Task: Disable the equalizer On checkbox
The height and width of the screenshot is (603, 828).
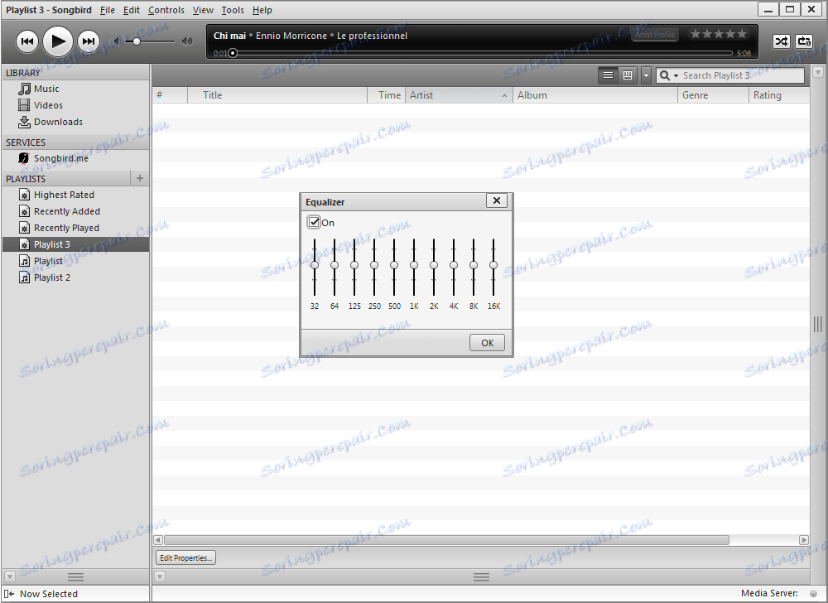Action: click(x=314, y=222)
